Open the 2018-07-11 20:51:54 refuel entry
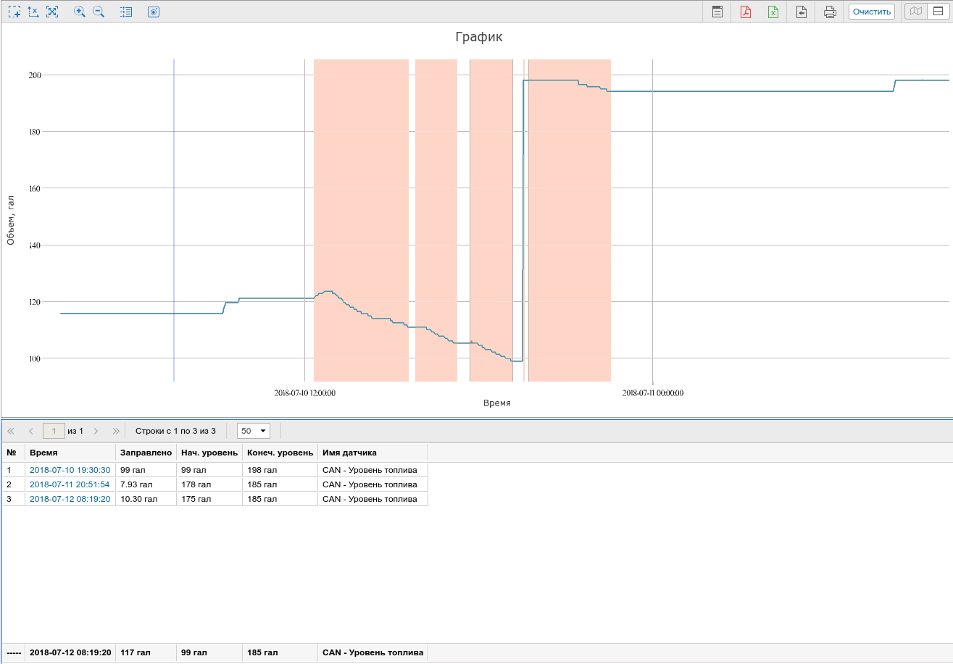953x664 pixels. 70,484
